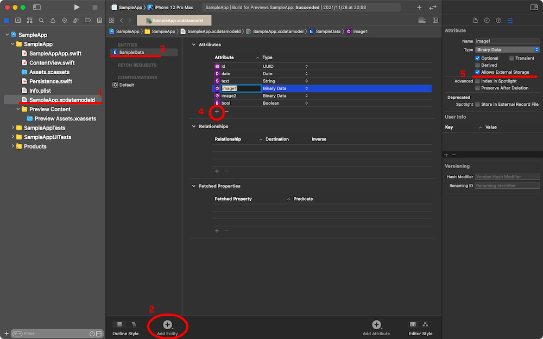The image size is (543, 339).
Task: Show the Debug navigator
Action: pos(76,21)
